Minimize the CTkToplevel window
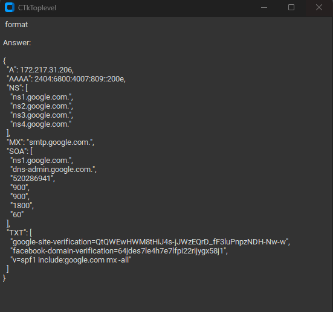This screenshot has height=312, width=333. point(264,7)
